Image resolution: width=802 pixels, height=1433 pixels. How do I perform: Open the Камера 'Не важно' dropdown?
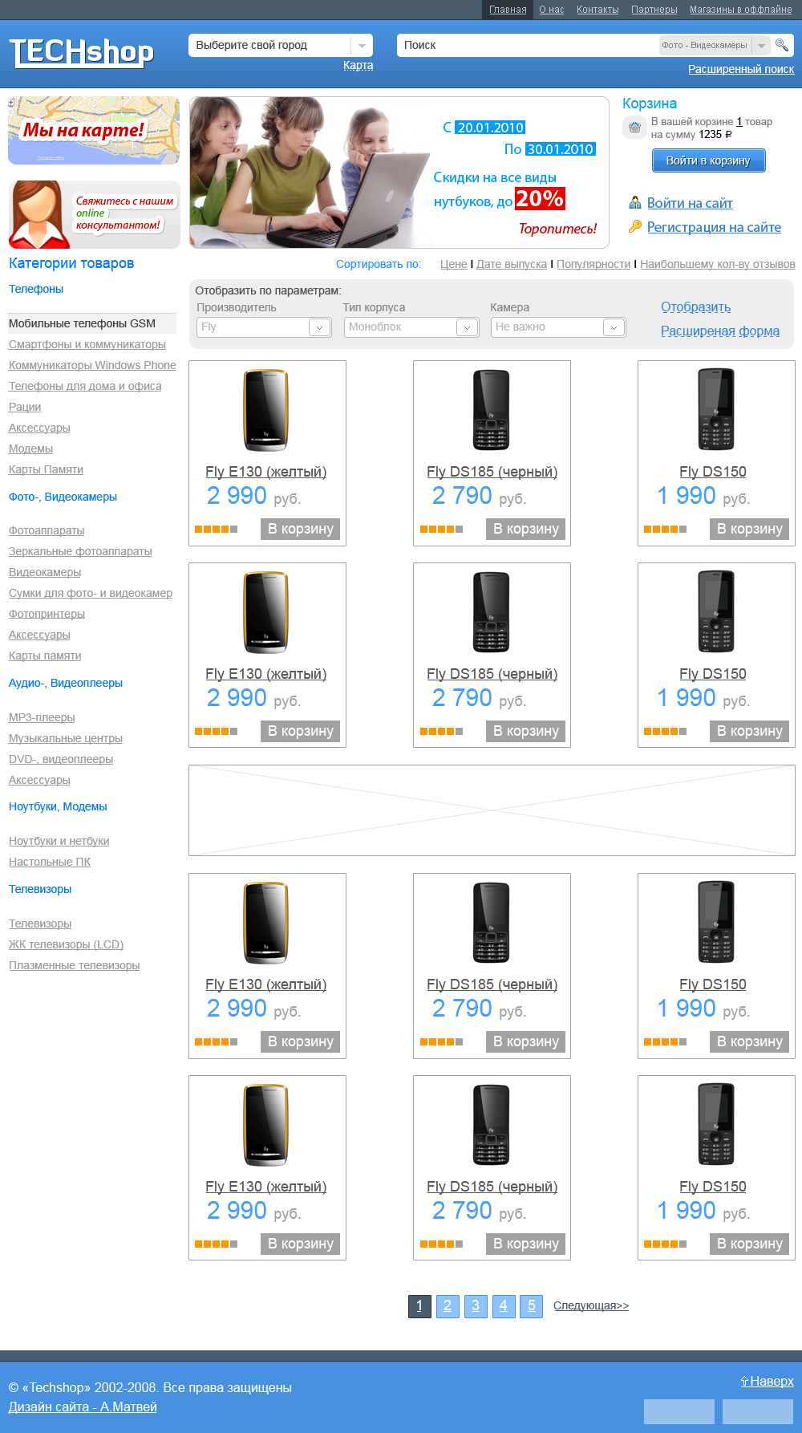614,327
